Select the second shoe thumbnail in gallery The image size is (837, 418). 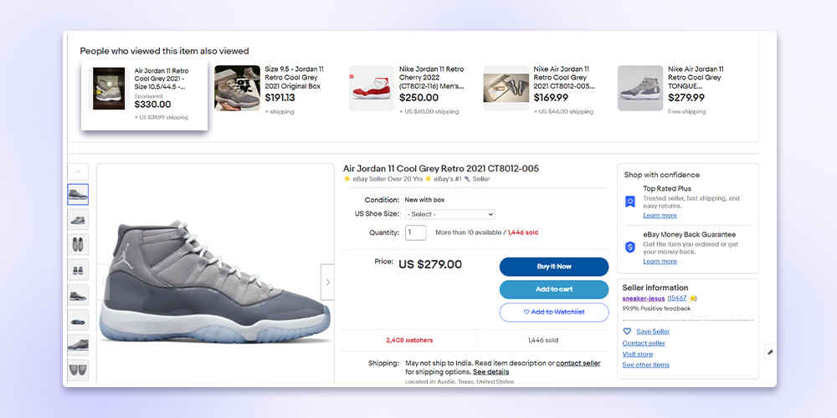(x=78, y=220)
